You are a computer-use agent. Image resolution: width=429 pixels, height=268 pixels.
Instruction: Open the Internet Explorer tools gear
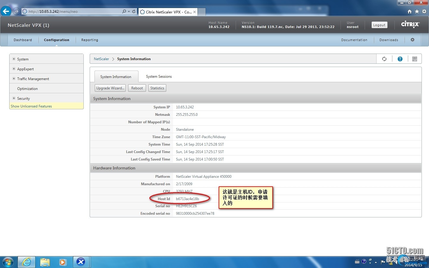424,11
